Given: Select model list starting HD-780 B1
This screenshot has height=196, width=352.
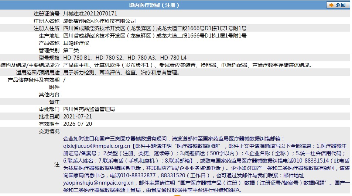Looking at the screenshot, I should click(x=125, y=58).
